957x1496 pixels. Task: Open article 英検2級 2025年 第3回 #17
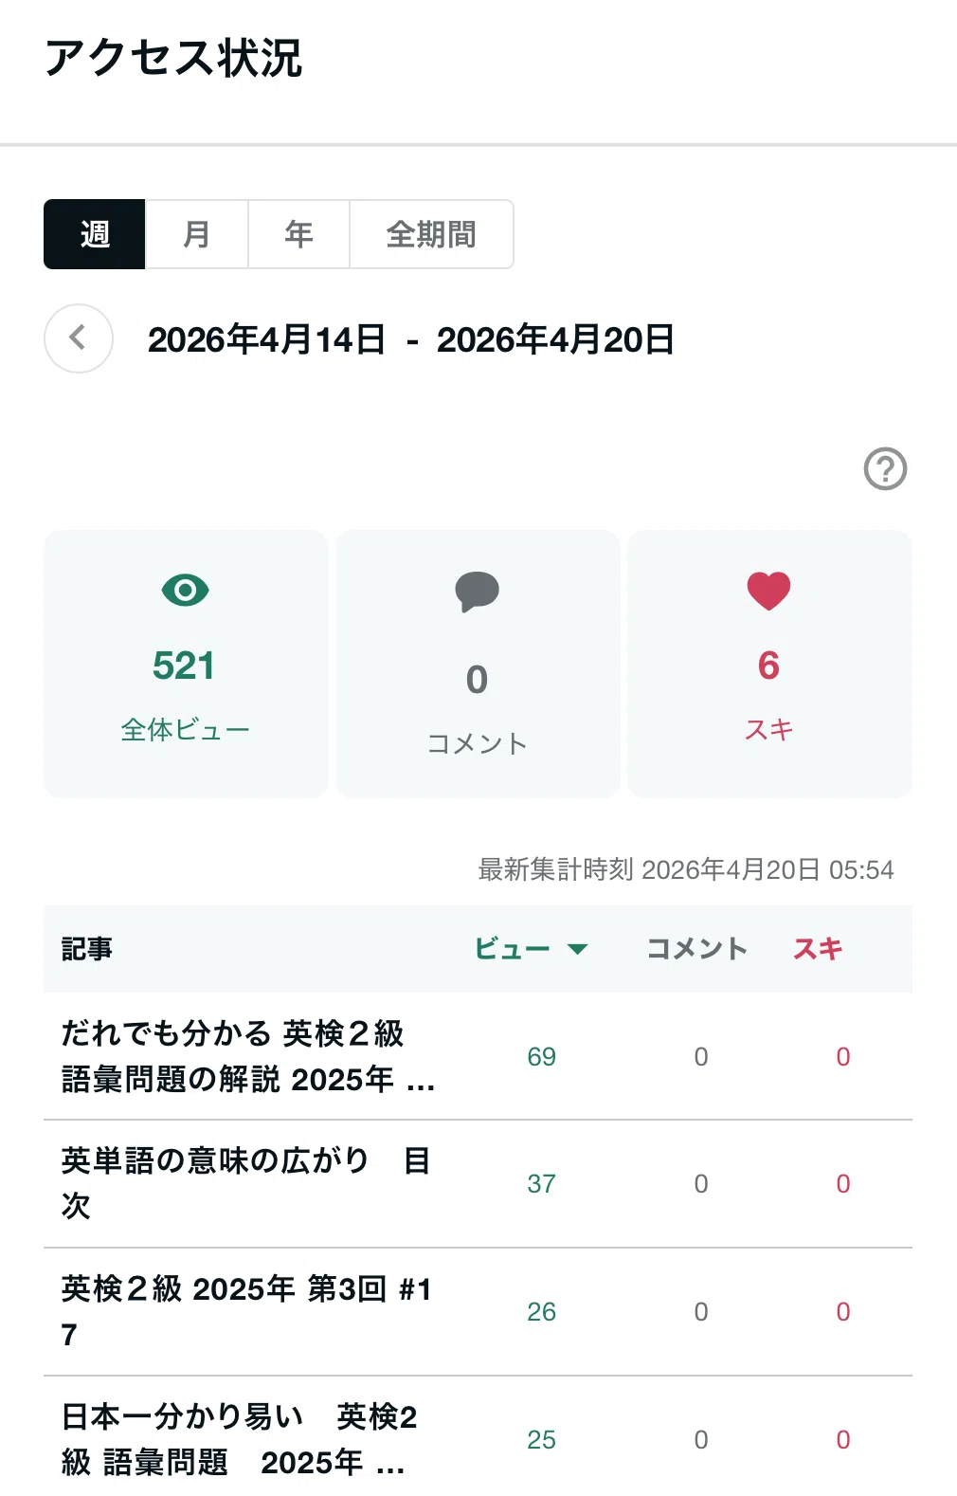(x=246, y=1311)
